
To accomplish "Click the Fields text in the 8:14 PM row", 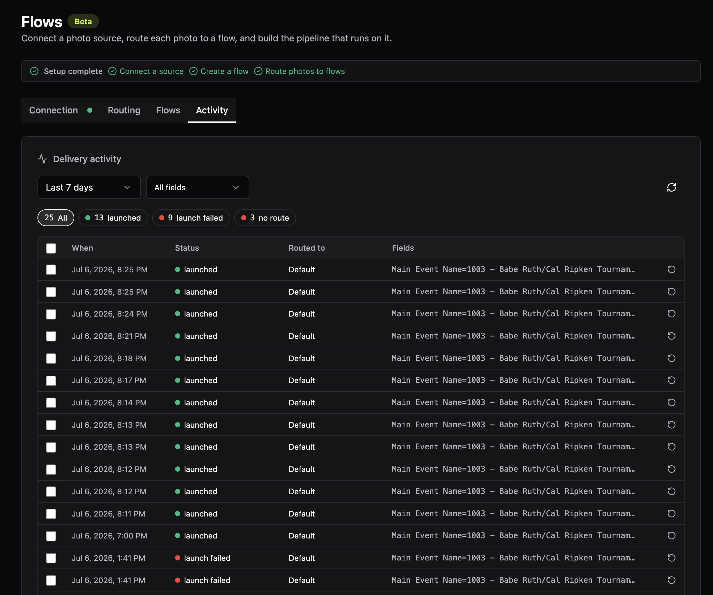I will [x=513, y=402].
